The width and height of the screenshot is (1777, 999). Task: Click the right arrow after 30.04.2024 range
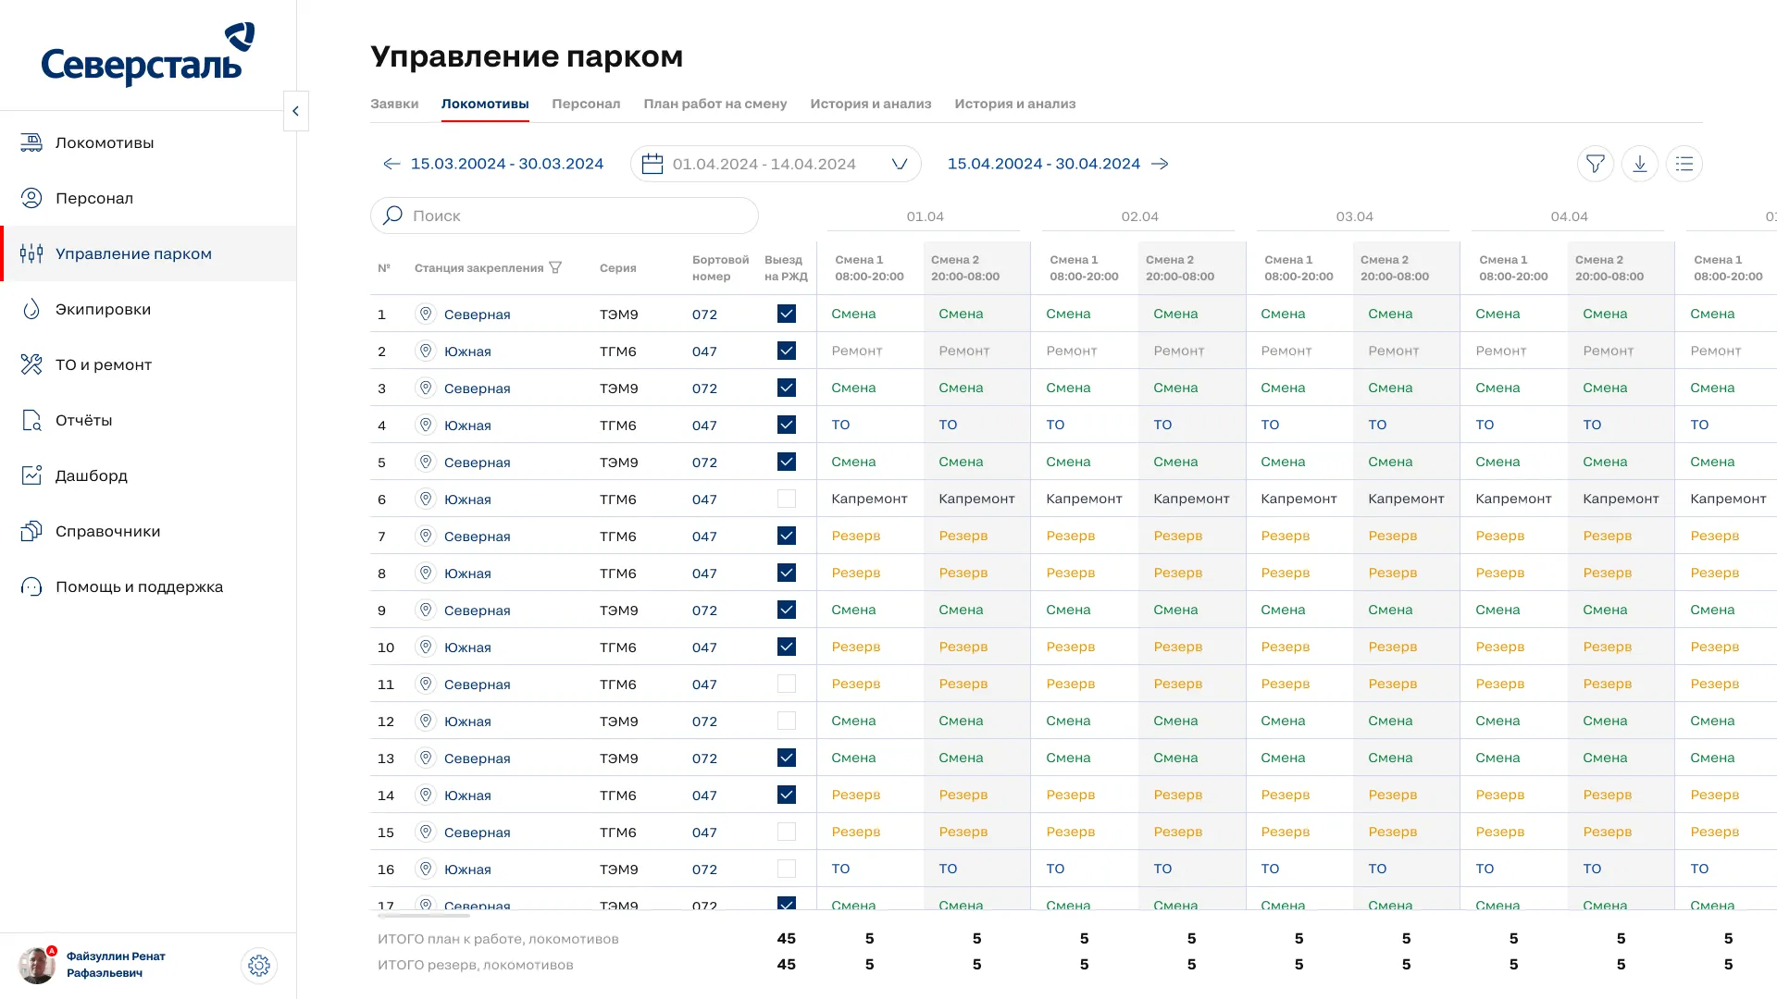pyautogui.click(x=1160, y=164)
